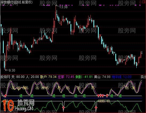
Task: Click the red diamond icon at top right
Action: (x=140, y=2)
